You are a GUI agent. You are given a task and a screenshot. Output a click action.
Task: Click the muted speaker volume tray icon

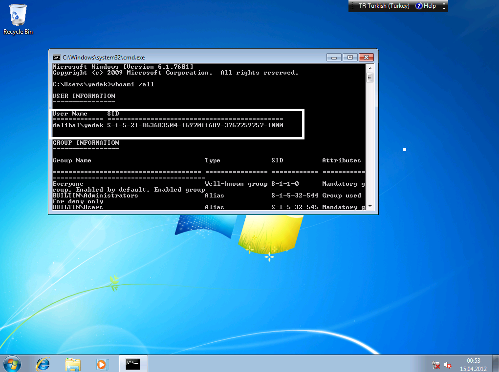coord(448,365)
